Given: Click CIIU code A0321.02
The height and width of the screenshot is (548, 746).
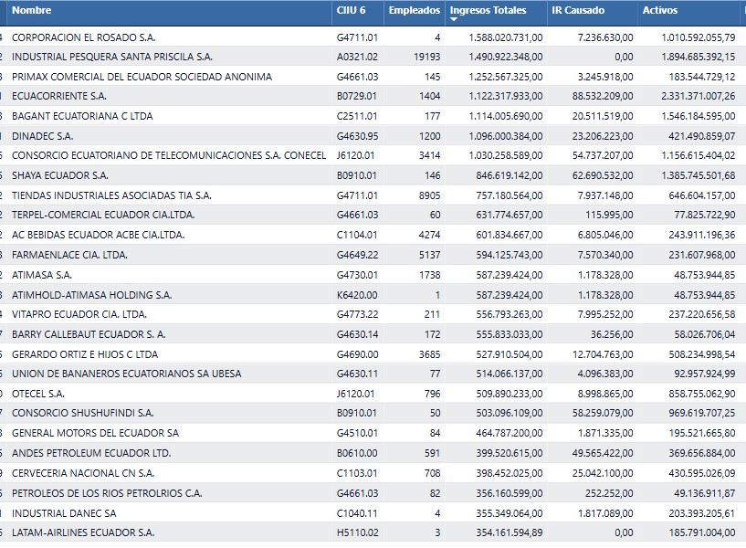Looking at the screenshot, I should (x=357, y=57).
